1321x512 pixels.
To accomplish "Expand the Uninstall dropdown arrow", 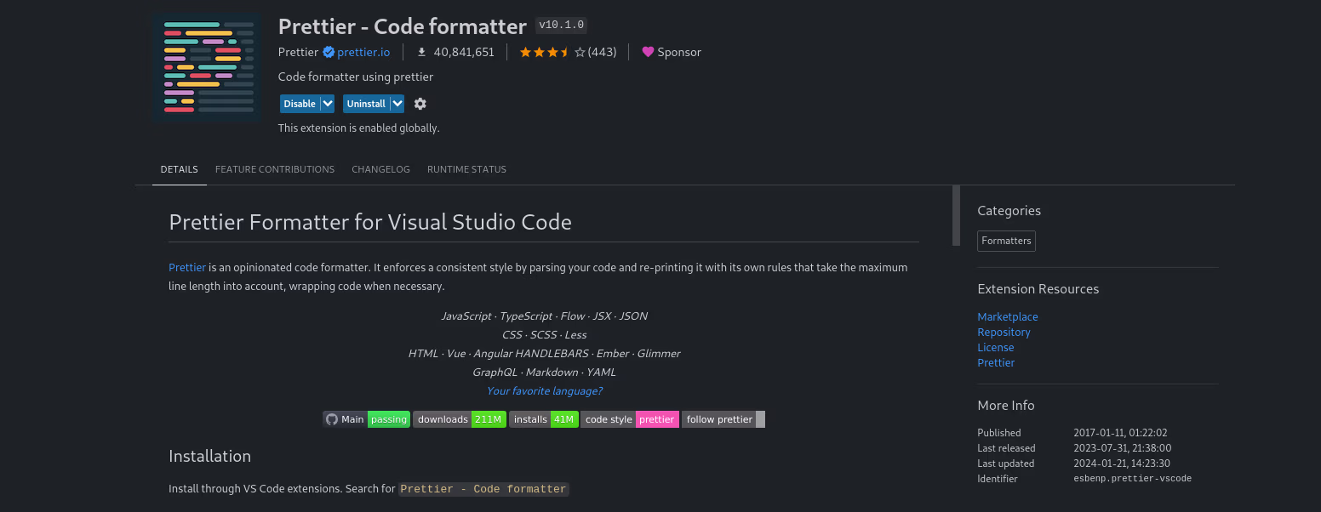I will 397,104.
